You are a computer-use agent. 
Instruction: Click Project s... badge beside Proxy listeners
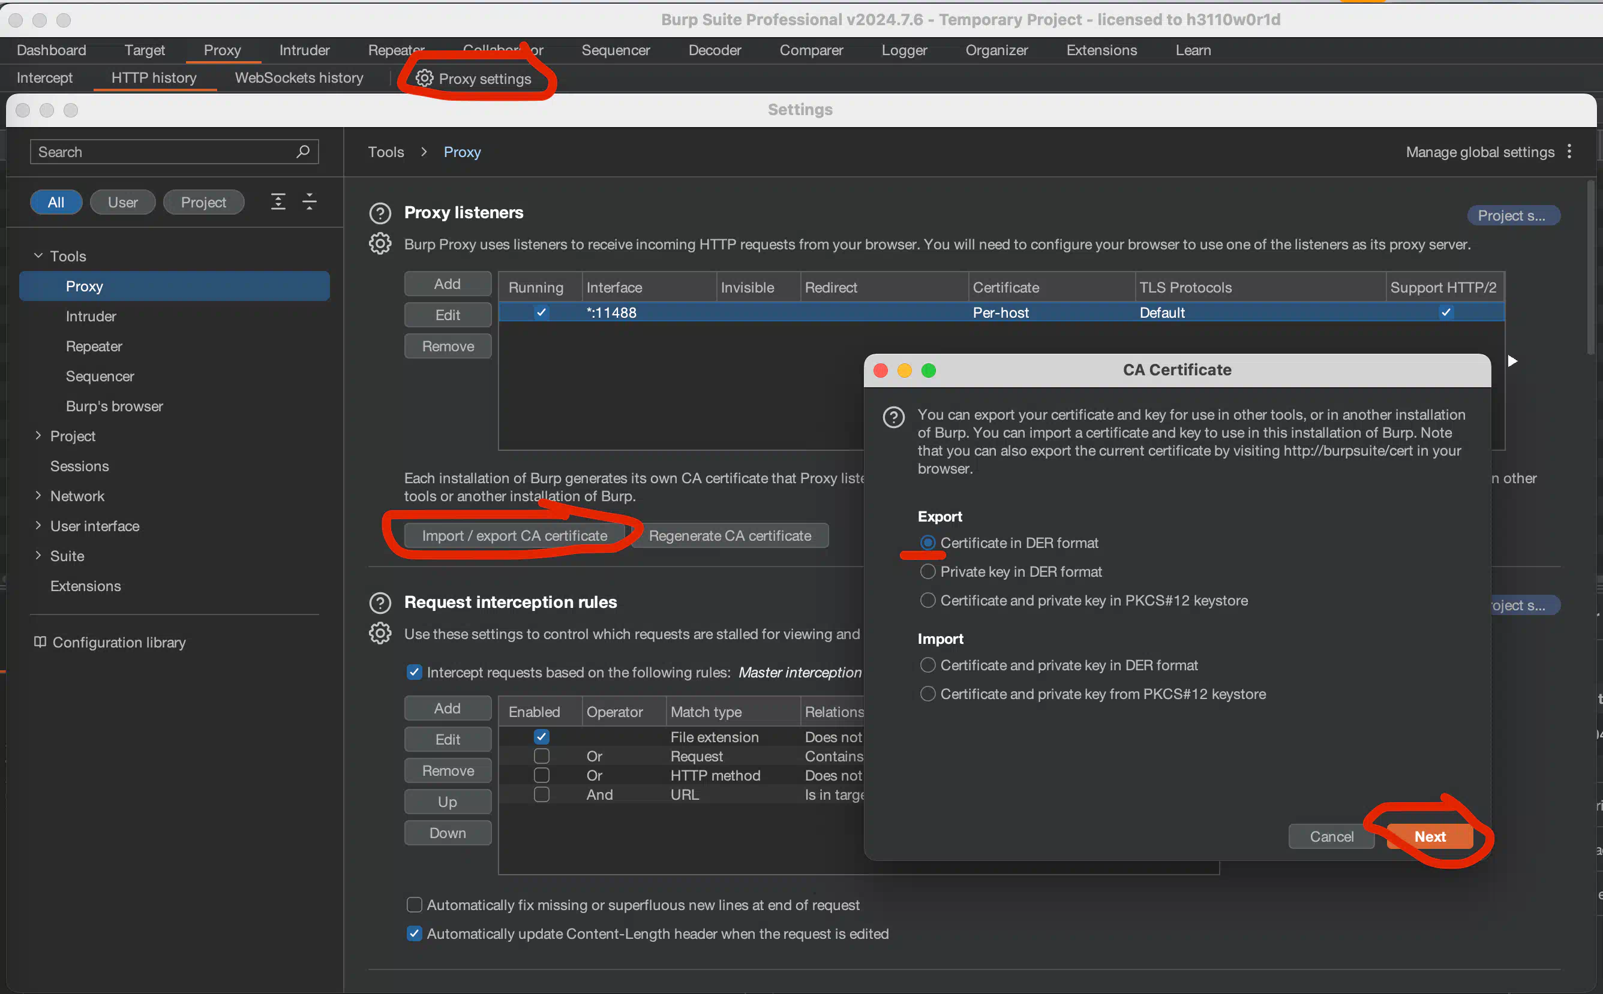click(1513, 216)
